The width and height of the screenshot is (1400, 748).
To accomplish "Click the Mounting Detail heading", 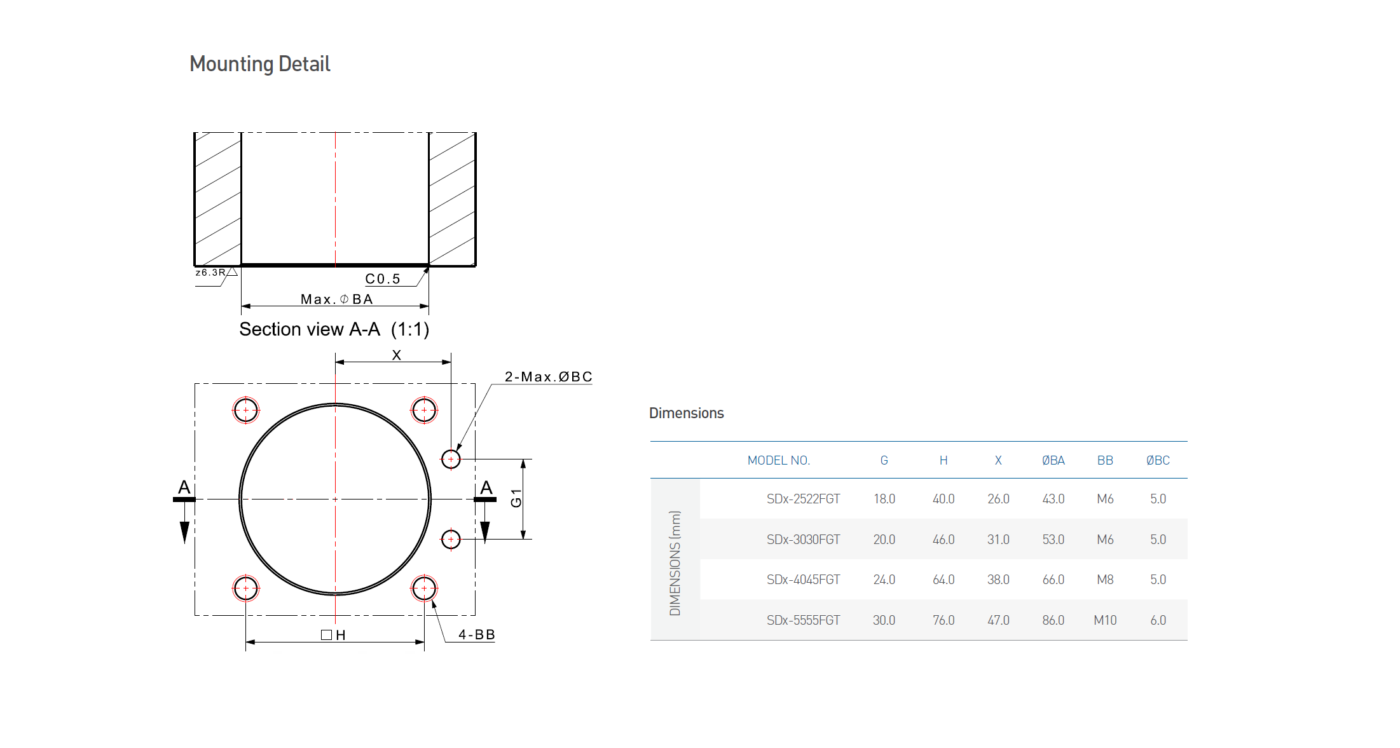I will pyautogui.click(x=259, y=64).
